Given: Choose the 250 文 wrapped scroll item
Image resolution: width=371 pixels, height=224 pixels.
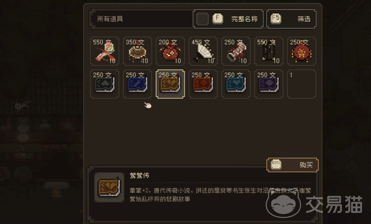Looking at the screenshot, I should pyautogui.click(x=236, y=51).
